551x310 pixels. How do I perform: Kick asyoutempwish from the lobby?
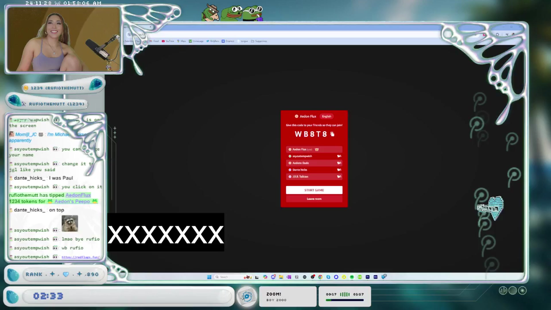339,156
